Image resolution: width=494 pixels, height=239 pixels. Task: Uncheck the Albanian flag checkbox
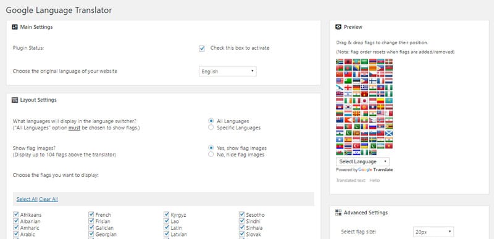(16, 221)
